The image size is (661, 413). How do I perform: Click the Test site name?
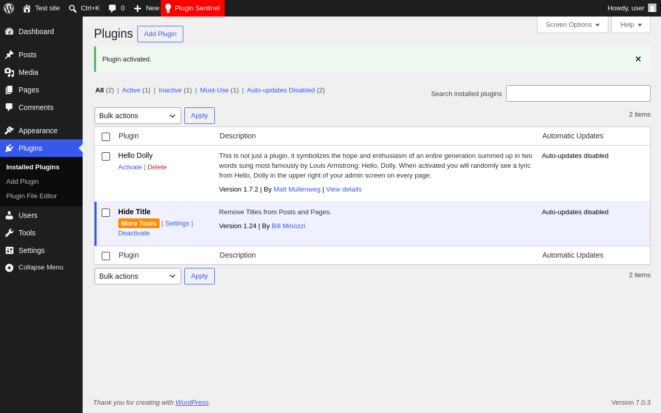click(x=48, y=8)
